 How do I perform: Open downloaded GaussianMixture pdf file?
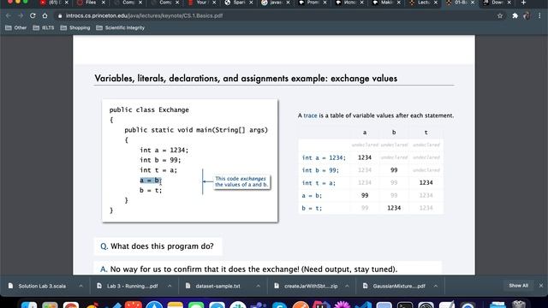click(395, 286)
